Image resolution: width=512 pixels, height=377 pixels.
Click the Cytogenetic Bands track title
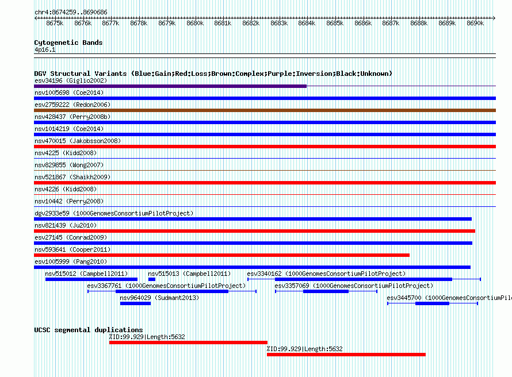[68, 43]
